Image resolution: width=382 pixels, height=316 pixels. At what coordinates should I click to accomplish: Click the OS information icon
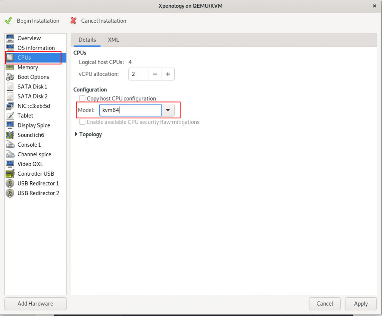10,48
